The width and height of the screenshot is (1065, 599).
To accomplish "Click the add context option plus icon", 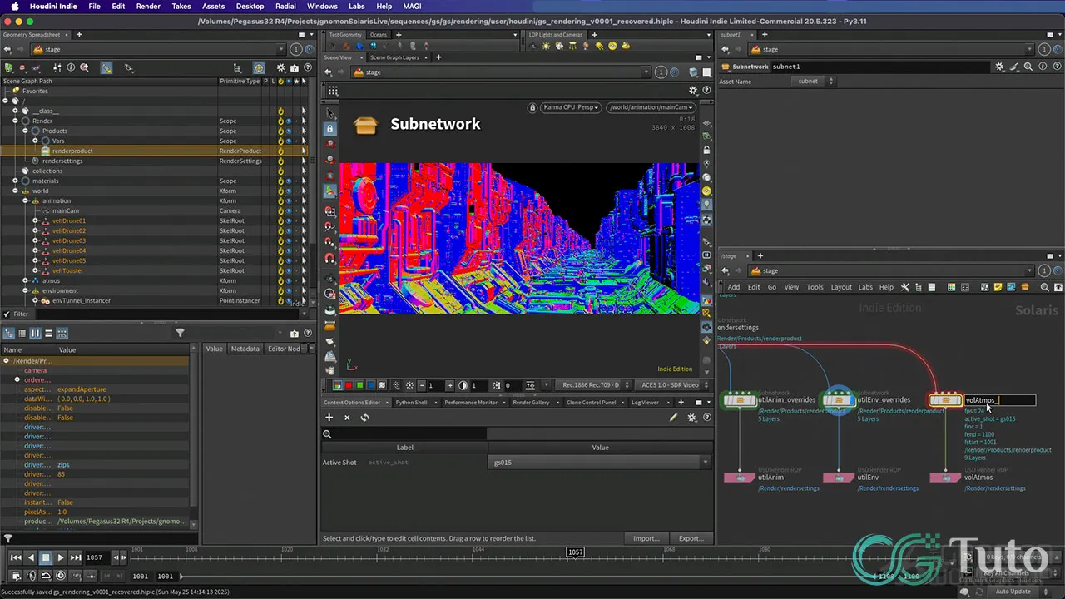I will (x=329, y=418).
